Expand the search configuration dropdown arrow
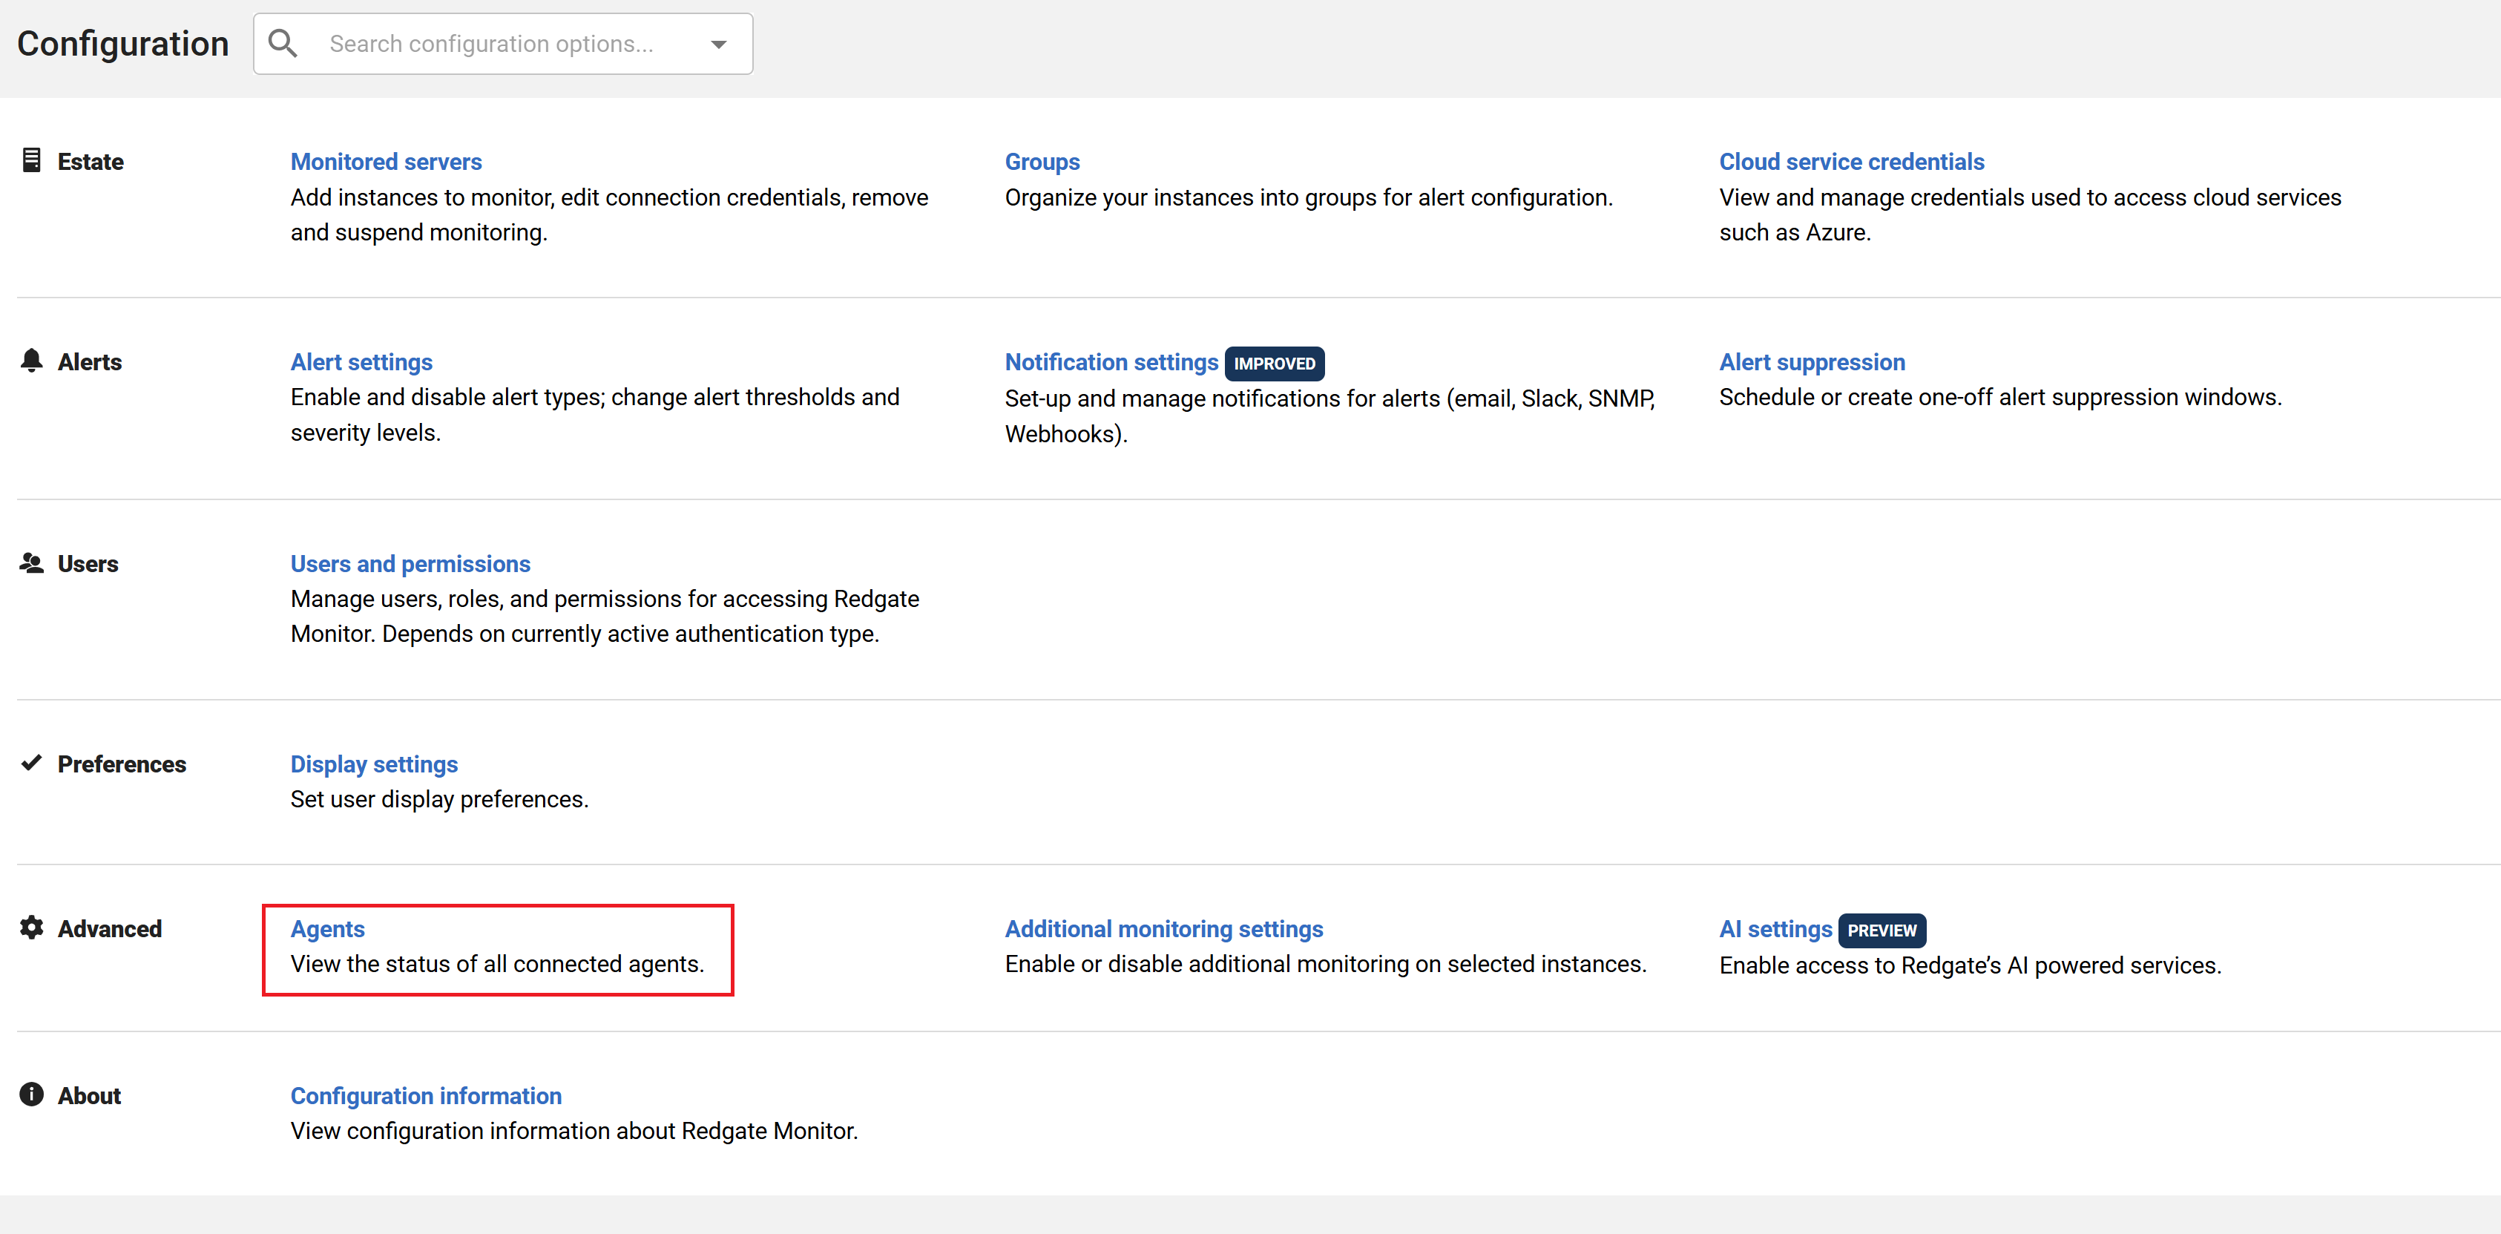 (x=718, y=45)
